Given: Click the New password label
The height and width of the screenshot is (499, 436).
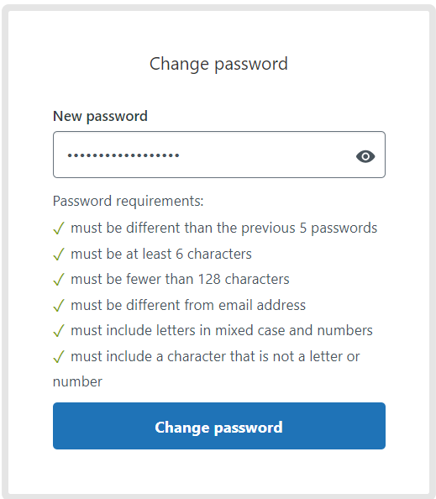Looking at the screenshot, I should click(100, 116).
